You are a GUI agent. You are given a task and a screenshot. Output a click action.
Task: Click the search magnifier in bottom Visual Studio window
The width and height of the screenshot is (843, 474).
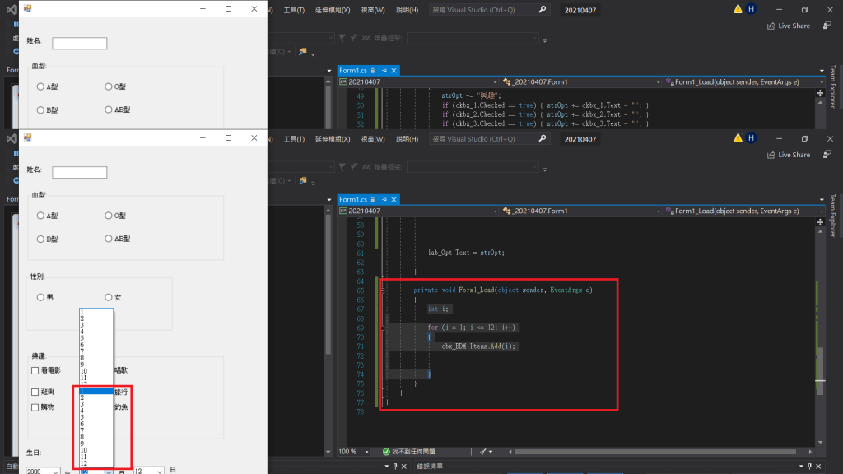543,138
